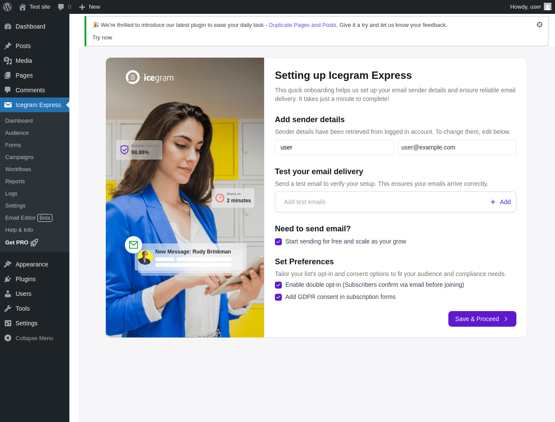Screen dimensions: 555x422
Task: Click the Appearance paintbrush icon
Action: [8, 264]
